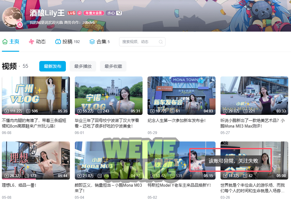Click the pink pinwheel icon beside 动态
291x204 pixels.
(31, 41)
